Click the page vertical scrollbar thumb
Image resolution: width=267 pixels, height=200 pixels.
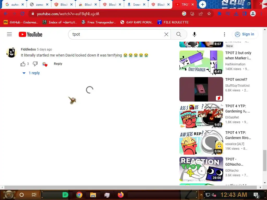pyautogui.click(x=264, y=160)
